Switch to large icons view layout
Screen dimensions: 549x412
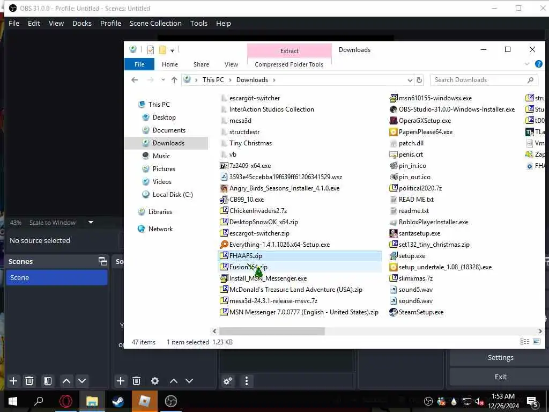[x=536, y=342]
